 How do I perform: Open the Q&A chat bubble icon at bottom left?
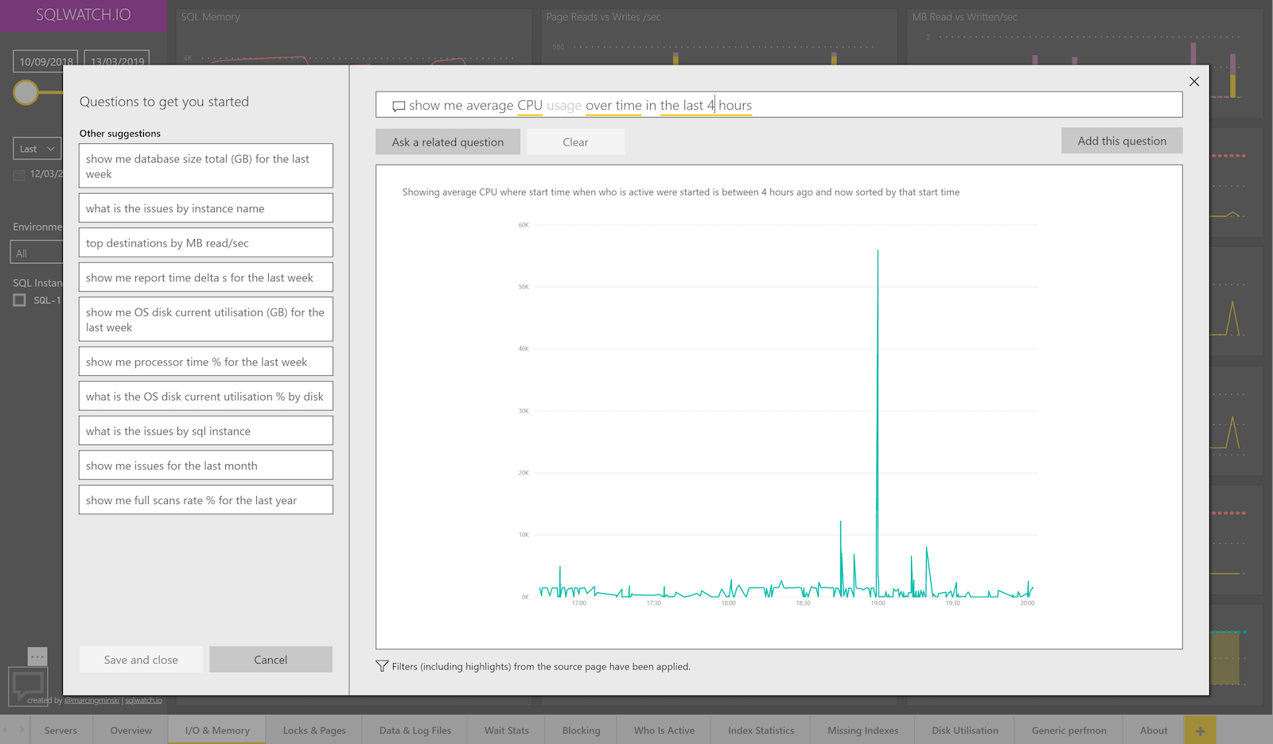[28, 685]
